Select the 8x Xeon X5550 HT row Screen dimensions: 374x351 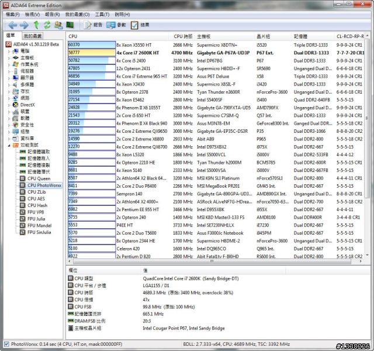pos(216,45)
